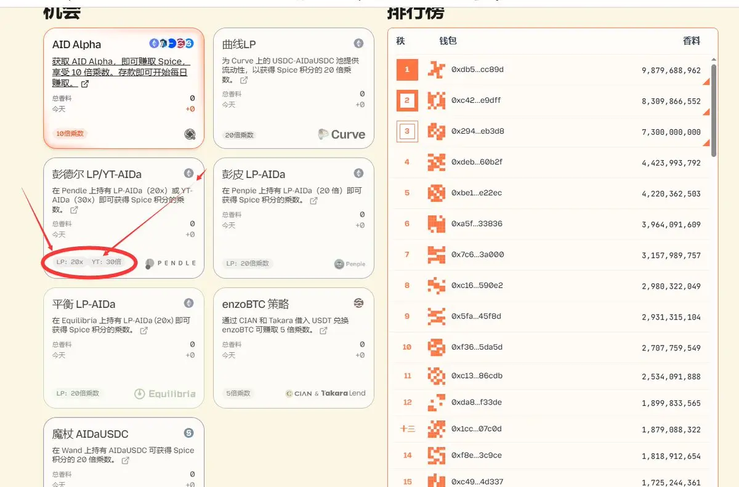The image size is (739, 487).
Task: Click the Equilibria logo
Action: pyautogui.click(x=165, y=393)
